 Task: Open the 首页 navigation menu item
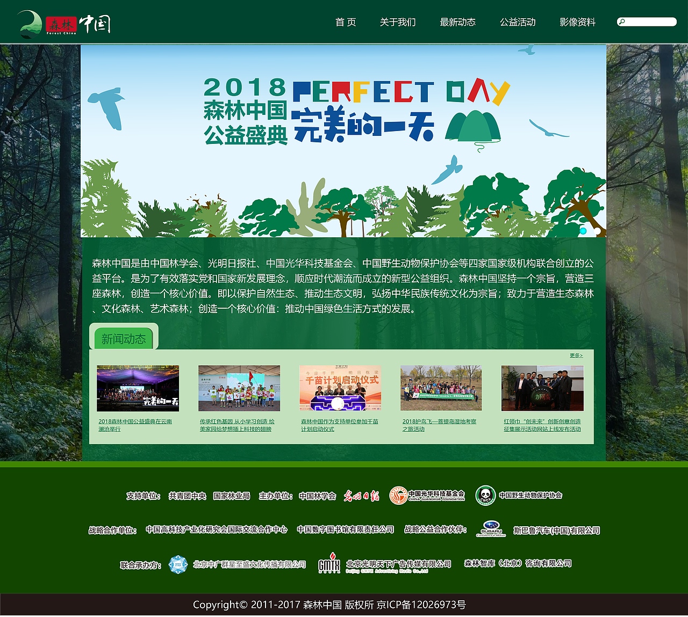(x=345, y=23)
